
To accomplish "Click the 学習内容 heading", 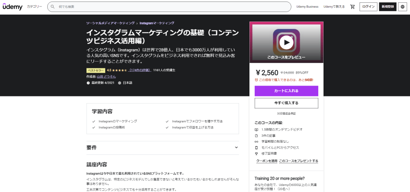I will (x=102, y=111).
